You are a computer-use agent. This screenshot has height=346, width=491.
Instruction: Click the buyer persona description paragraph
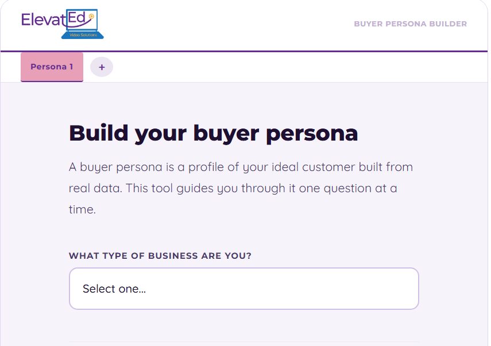click(241, 188)
